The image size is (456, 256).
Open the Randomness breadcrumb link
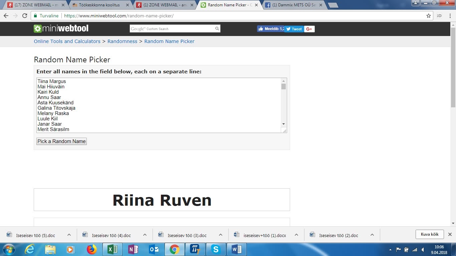tap(122, 41)
